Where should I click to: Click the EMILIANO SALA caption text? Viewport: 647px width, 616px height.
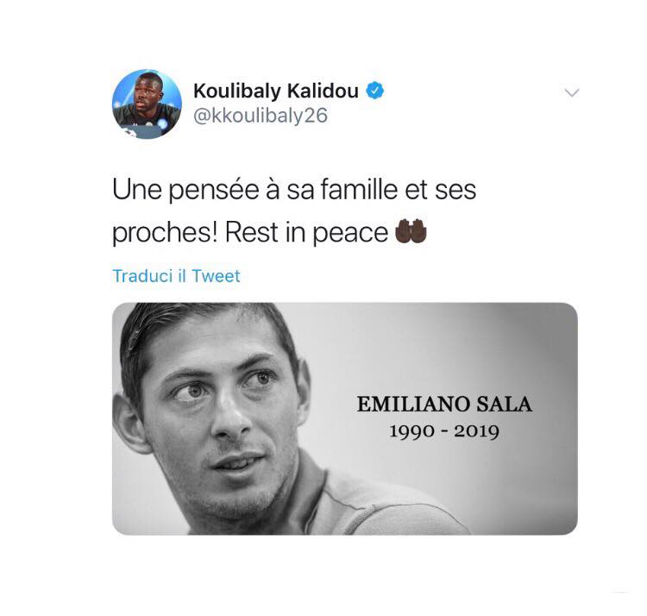(444, 405)
